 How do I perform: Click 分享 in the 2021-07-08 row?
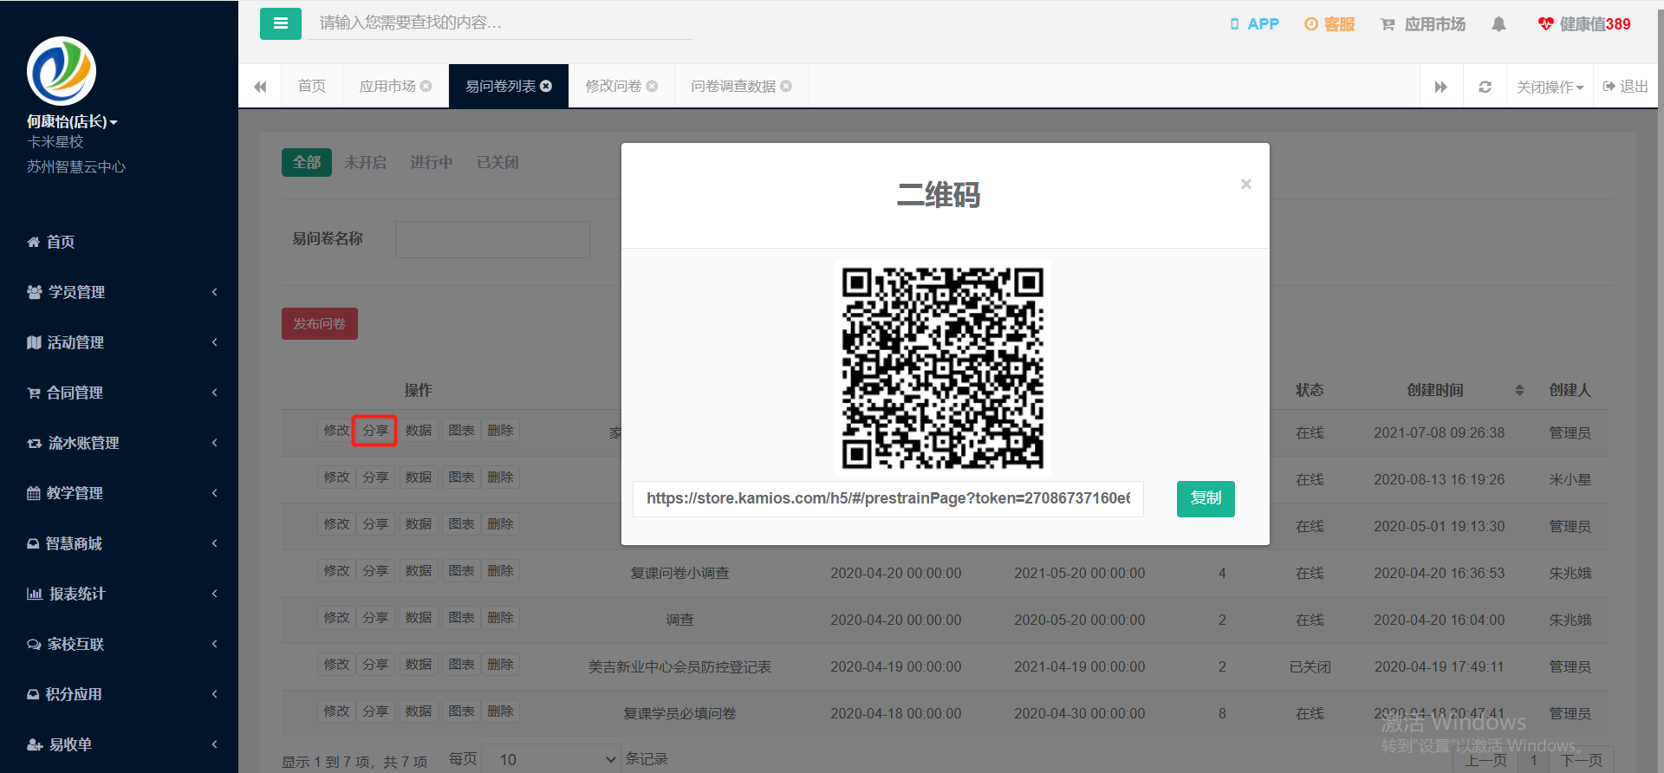coord(375,431)
